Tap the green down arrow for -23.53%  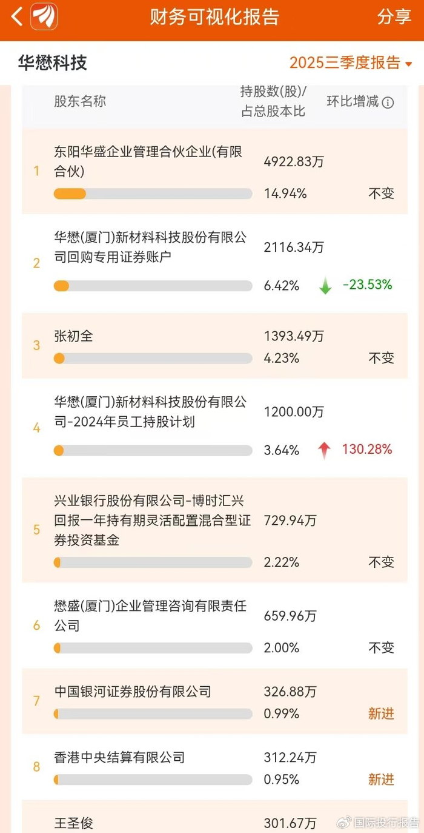click(325, 286)
